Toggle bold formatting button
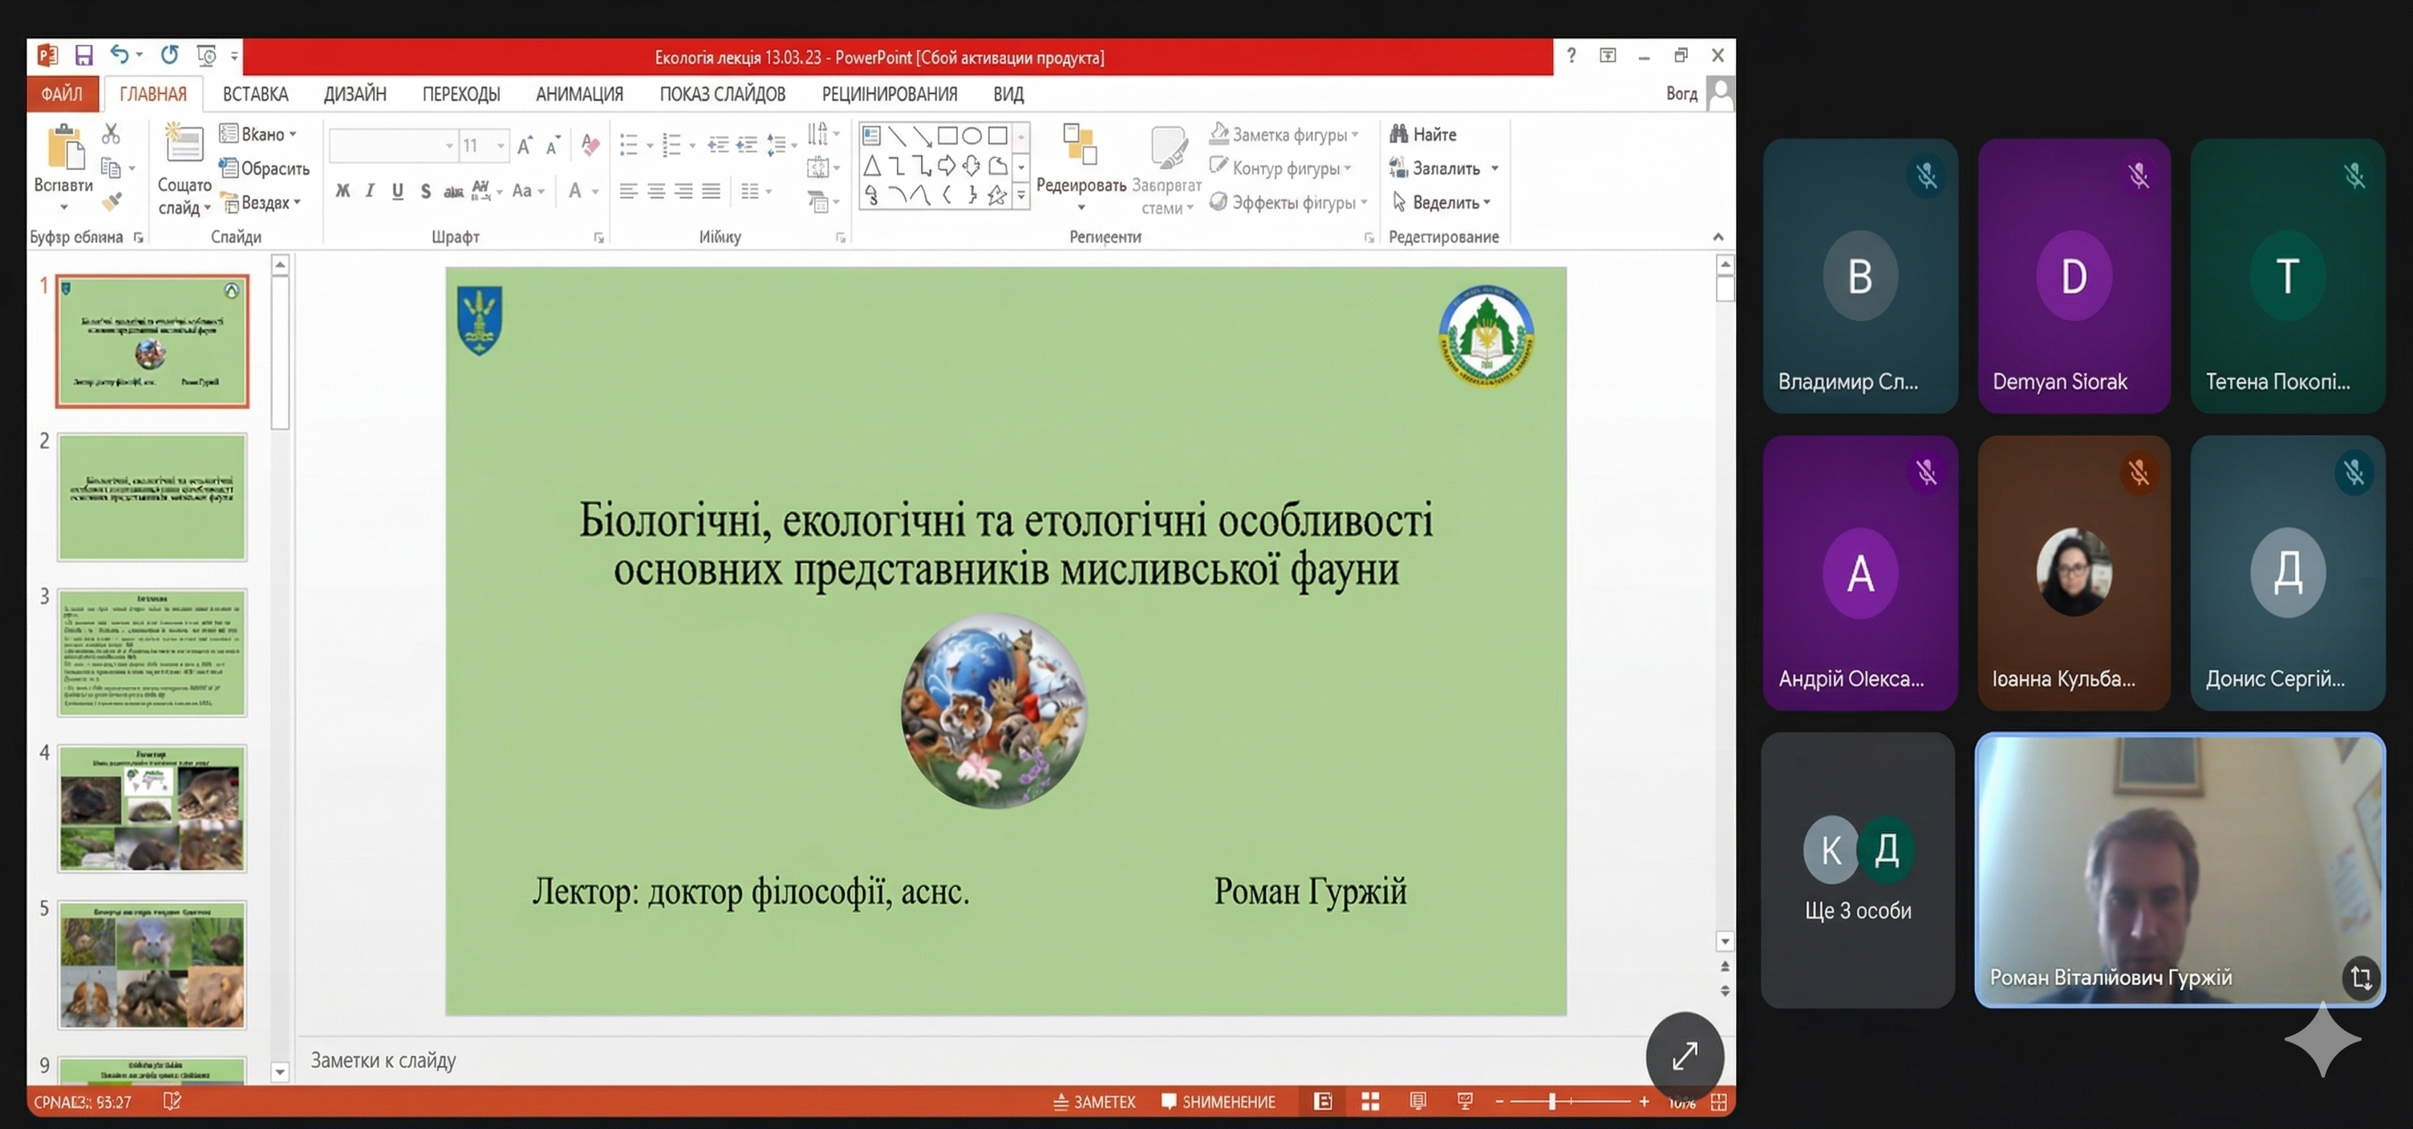Screen dimensions: 2413x1129 (343, 191)
